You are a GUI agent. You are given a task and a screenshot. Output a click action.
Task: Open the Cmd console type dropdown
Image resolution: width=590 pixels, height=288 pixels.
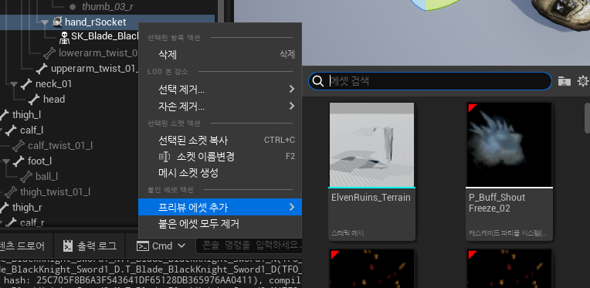click(x=161, y=246)
